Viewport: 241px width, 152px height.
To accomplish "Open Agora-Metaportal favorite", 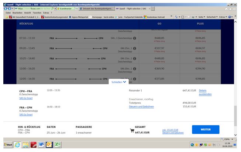I will point(78,17).
